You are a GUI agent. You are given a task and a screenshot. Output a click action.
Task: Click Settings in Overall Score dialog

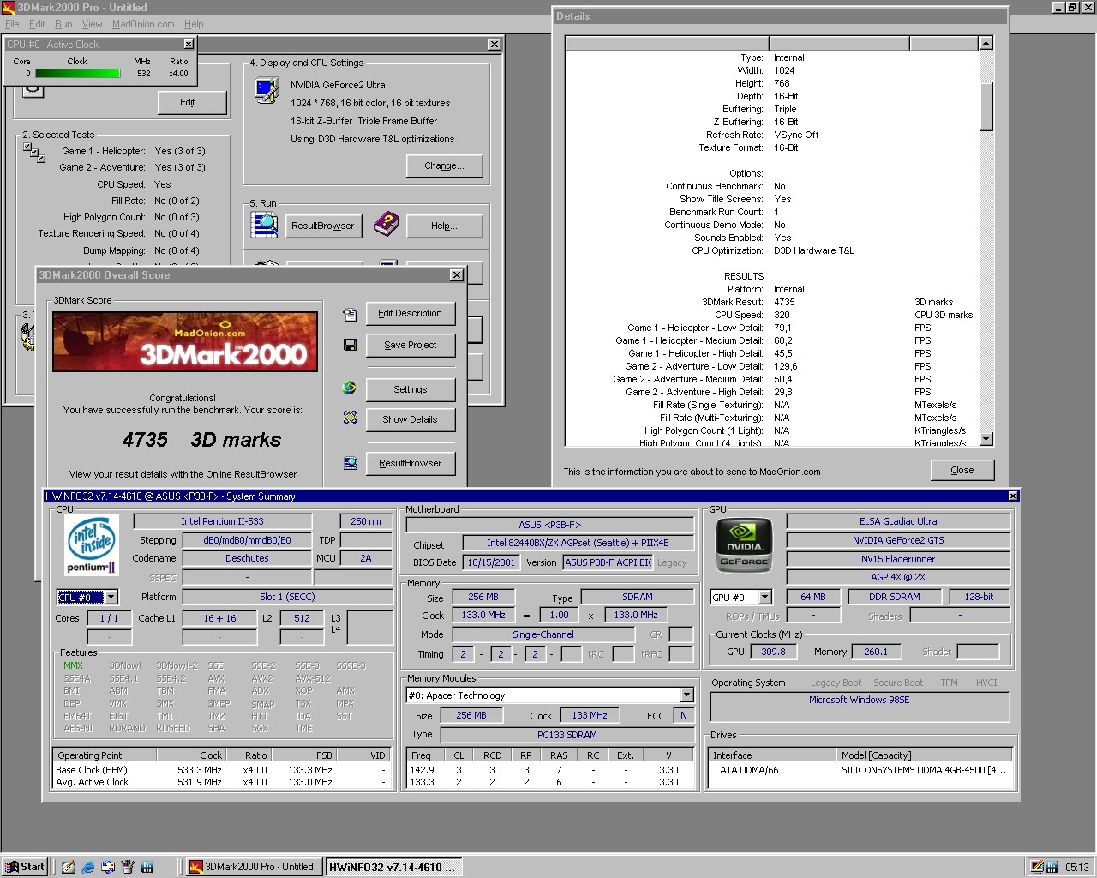point(411,389)
